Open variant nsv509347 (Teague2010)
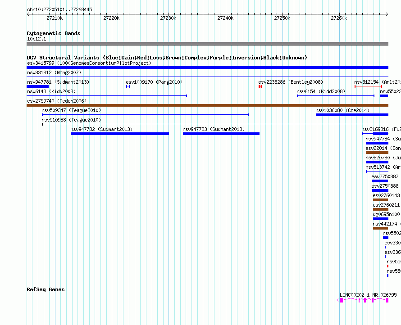 [x=71, y=110]
